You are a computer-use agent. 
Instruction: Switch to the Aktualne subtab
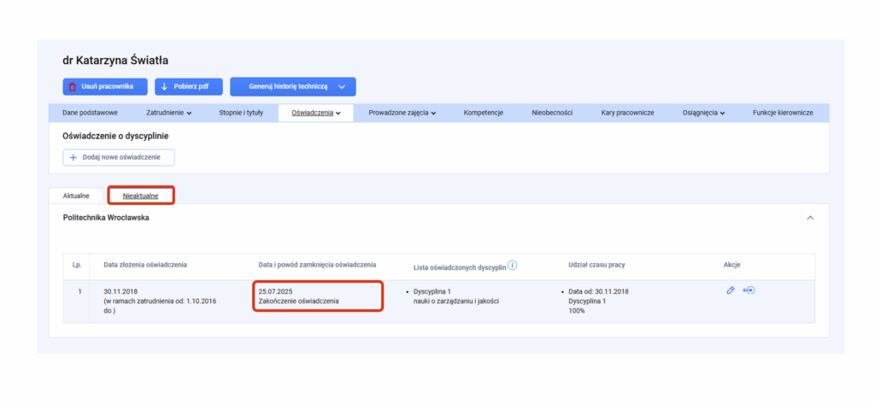tap(76, 196)
